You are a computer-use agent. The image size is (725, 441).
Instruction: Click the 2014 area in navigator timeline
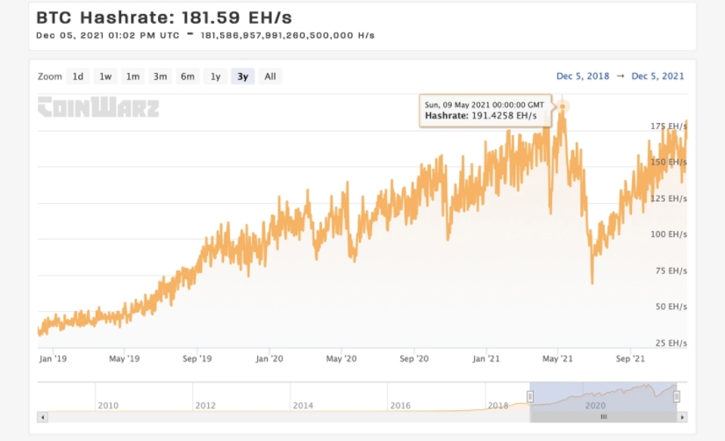click(303, 405)
